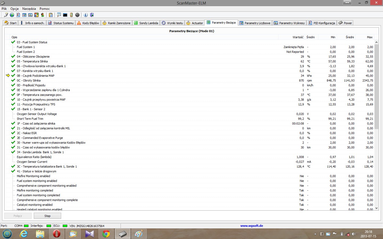Open the Opcje menu
This screenshot has width=383, height=239.
pos(15,8)
